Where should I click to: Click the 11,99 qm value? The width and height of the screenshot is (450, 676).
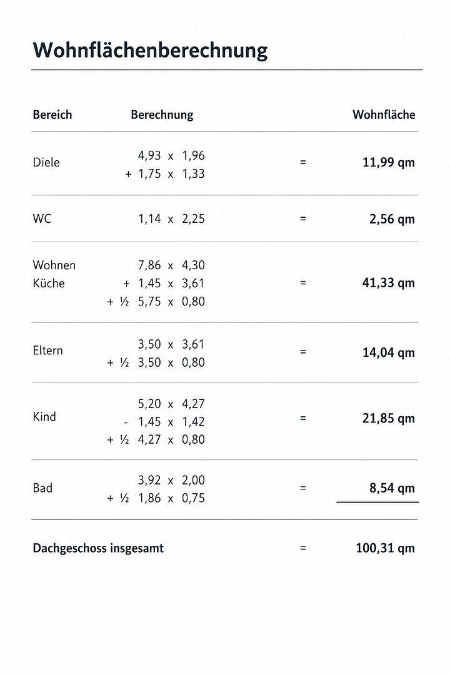(x=388, y=163)
